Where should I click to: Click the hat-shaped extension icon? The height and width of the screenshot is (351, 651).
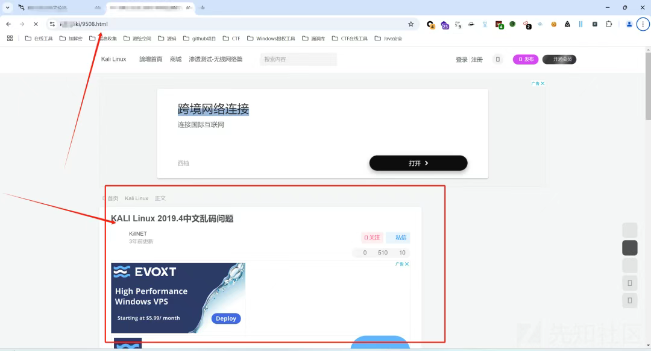click(471, 24)
